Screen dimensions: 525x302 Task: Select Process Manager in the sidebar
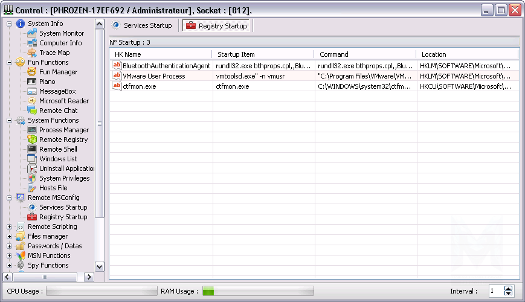pos(63,130)
